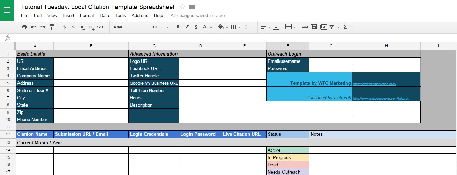This screenshot has width=457, height=175.
Task: Select the 'Submission URL / Email' cell
Action: coord(91,134)
